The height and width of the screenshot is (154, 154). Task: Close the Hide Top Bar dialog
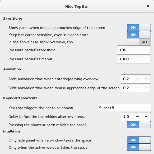click(148, 6)
